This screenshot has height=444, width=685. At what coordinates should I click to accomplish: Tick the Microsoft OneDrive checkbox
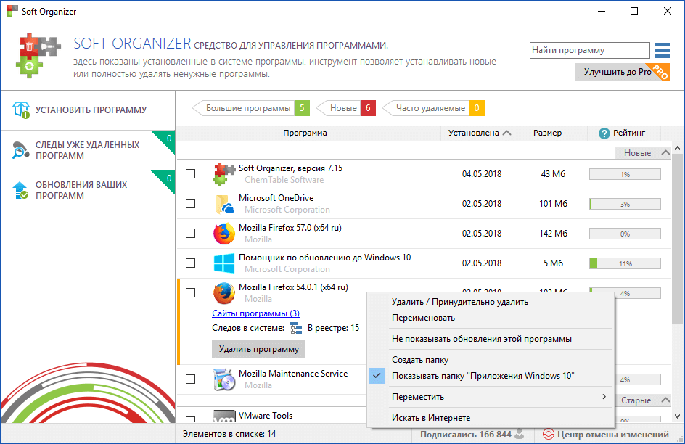click(190, 203)
